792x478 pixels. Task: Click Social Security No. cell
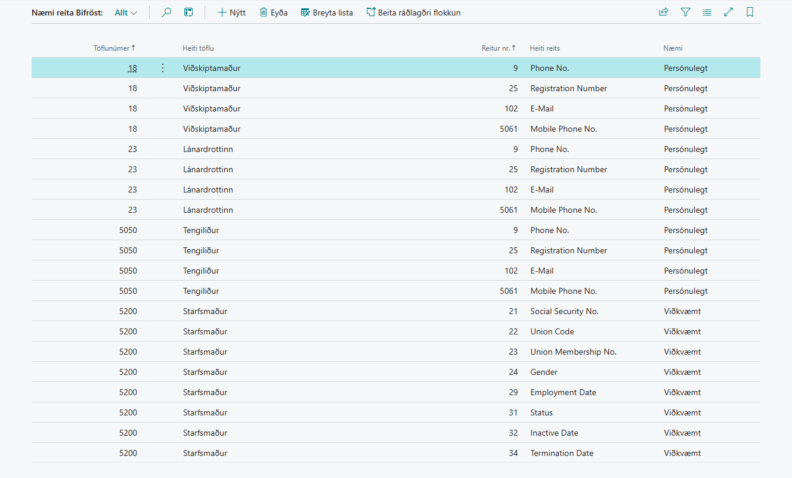click(564, 311)
